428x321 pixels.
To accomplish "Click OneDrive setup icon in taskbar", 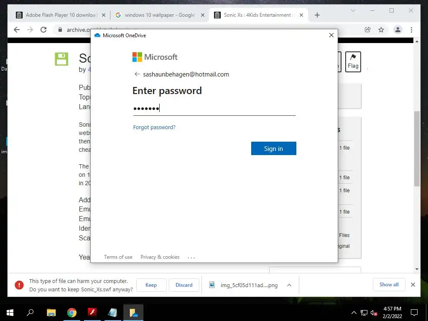I will pos(133,313).
